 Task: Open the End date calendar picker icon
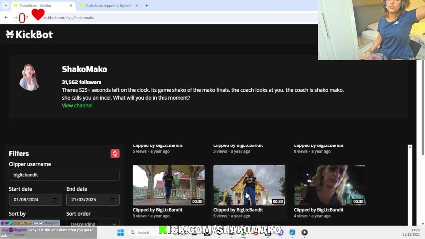[112, 199]
